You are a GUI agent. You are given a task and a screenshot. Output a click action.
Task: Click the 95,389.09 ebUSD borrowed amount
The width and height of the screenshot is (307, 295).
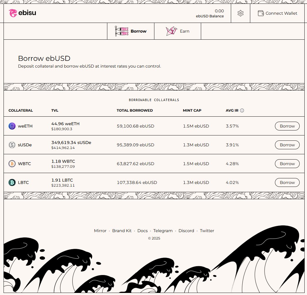point(136,145)
